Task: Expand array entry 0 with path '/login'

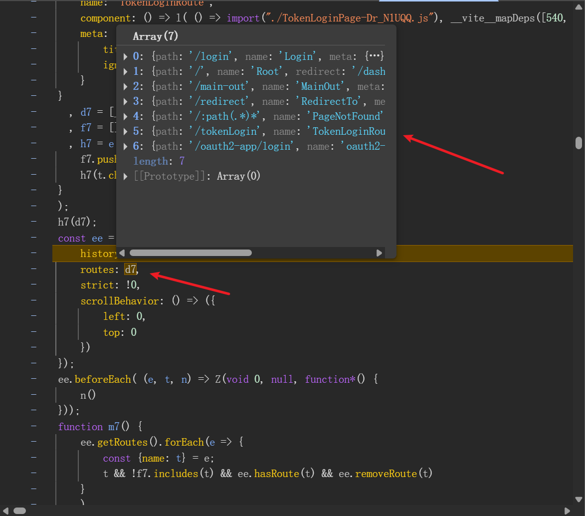Action: pos(126,56)
